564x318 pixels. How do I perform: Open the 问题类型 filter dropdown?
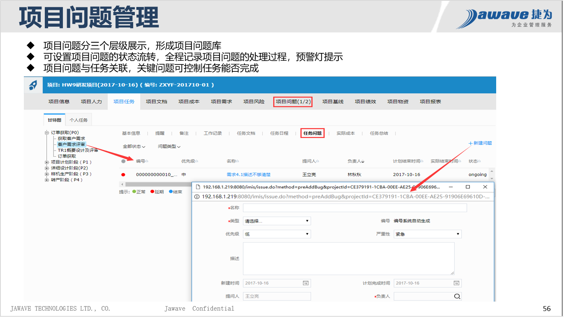(x=169, y=146)
